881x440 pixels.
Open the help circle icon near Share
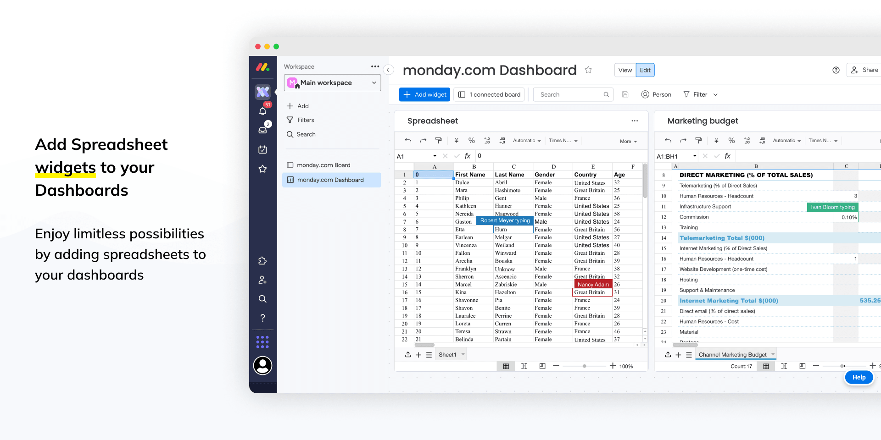point(836,70)
